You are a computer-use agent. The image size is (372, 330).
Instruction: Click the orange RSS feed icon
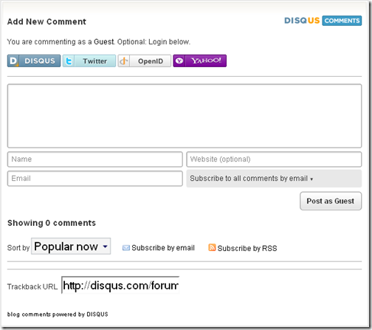click(212, 247)
